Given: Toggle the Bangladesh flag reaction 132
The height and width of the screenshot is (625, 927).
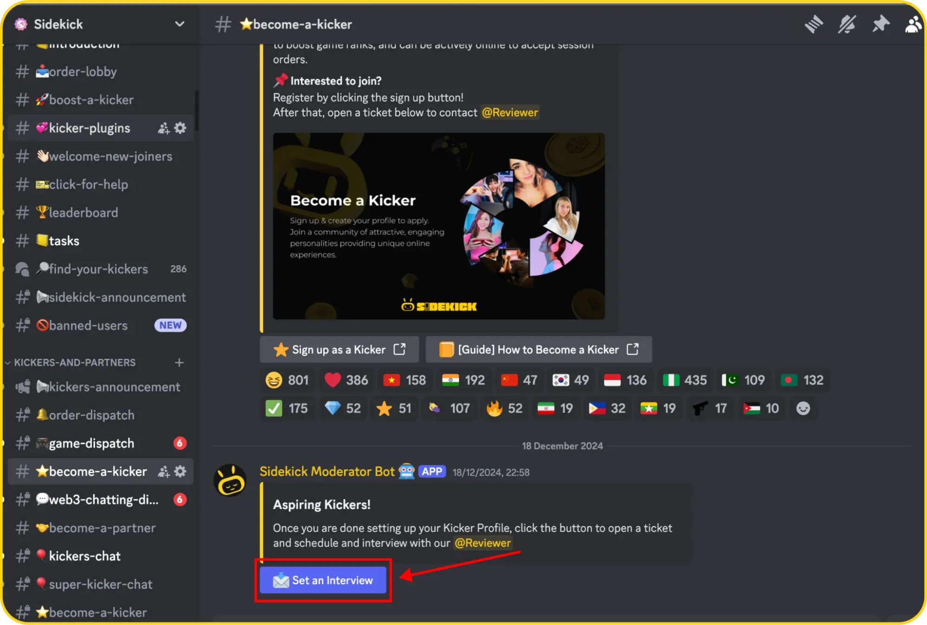Looking at the screenshot, I should [x=802, y=380].
